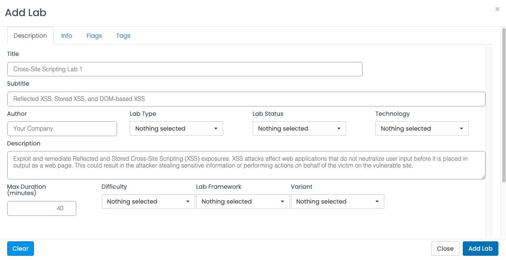Submit with the Add Lab button
Viewport: 506px width, 260px height.
pos(480,249)
